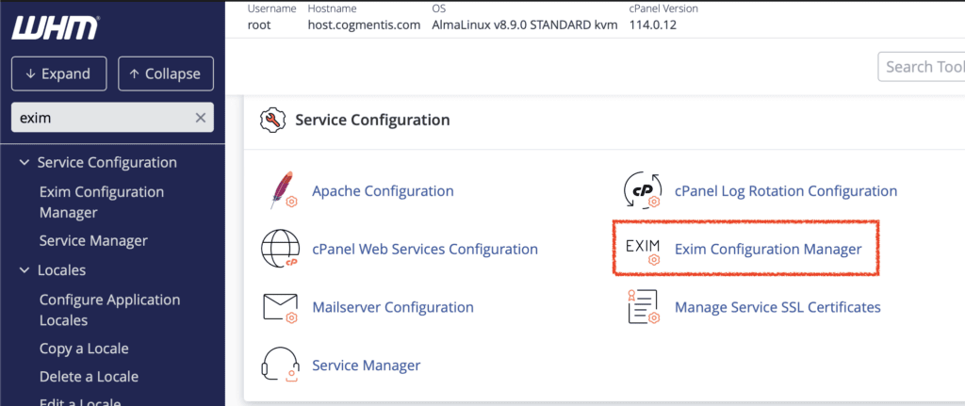Click the Manage Service SSL Certificates icon
Viewport: 965px width, 406px height.
[643, 307]
